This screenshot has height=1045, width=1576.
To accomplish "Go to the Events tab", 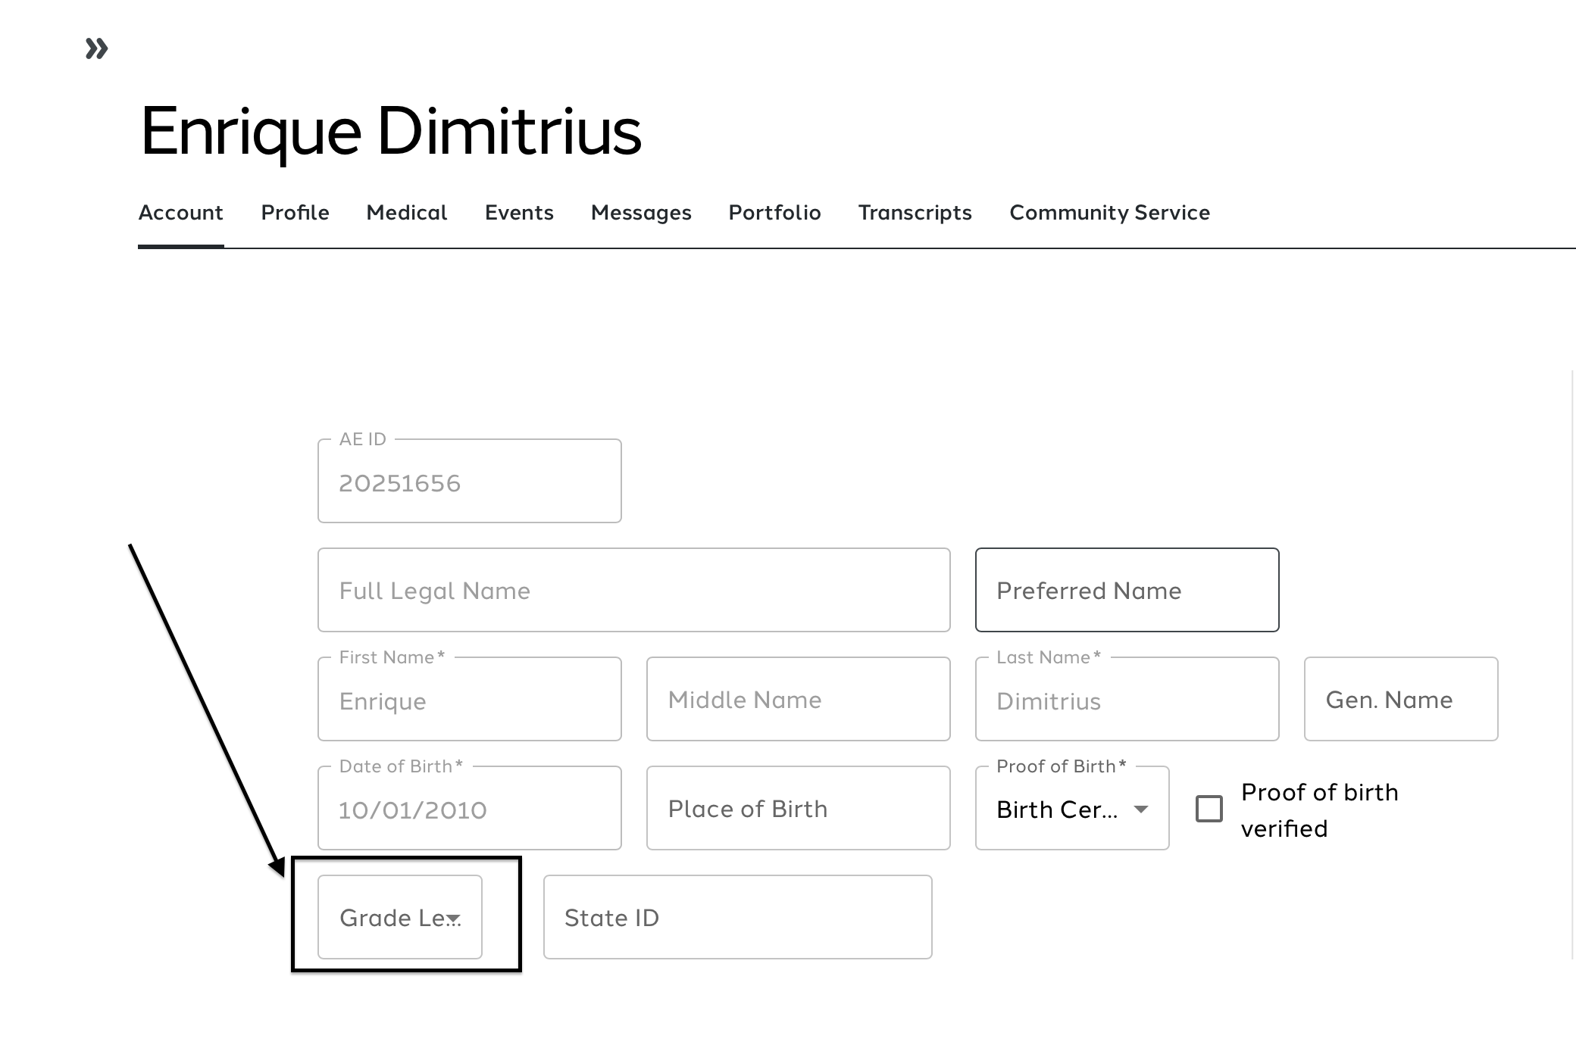I will pyautogui.click(x=519, y=213).
